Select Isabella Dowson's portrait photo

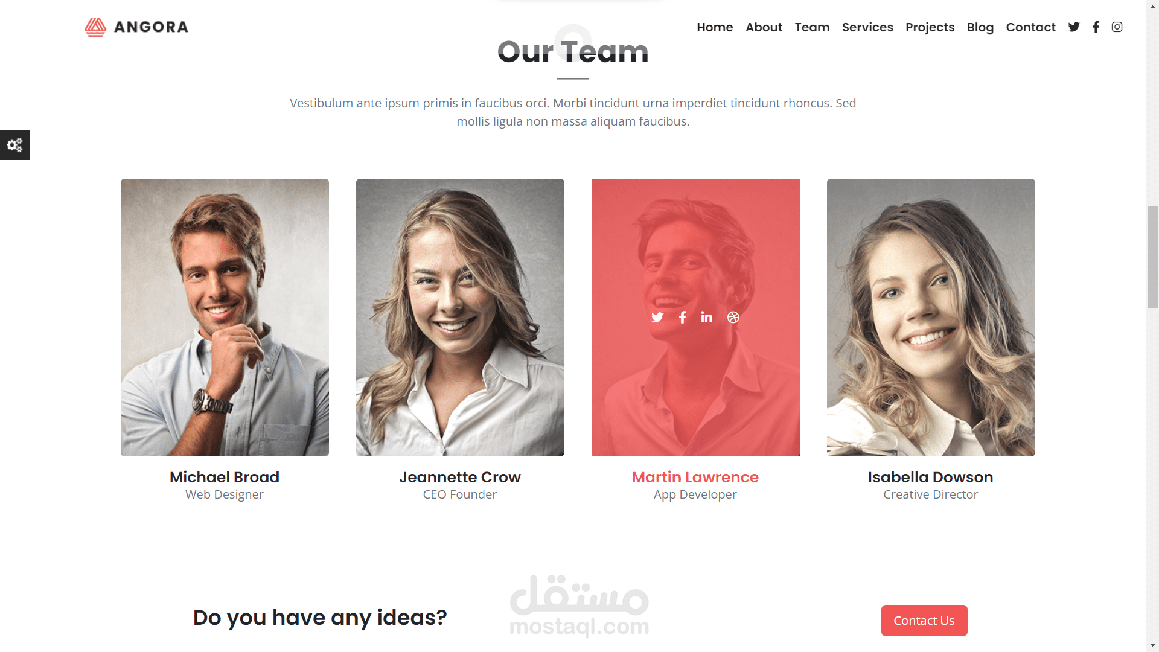coord(931,318)
